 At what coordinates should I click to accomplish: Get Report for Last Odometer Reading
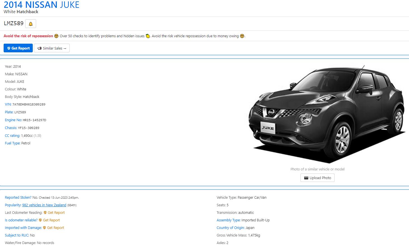click(56, 213)
